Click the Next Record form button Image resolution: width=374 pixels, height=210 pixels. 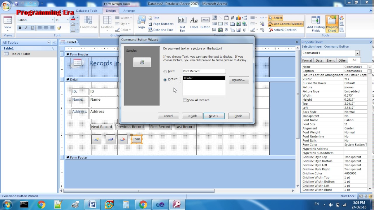[x=101, y=127]
